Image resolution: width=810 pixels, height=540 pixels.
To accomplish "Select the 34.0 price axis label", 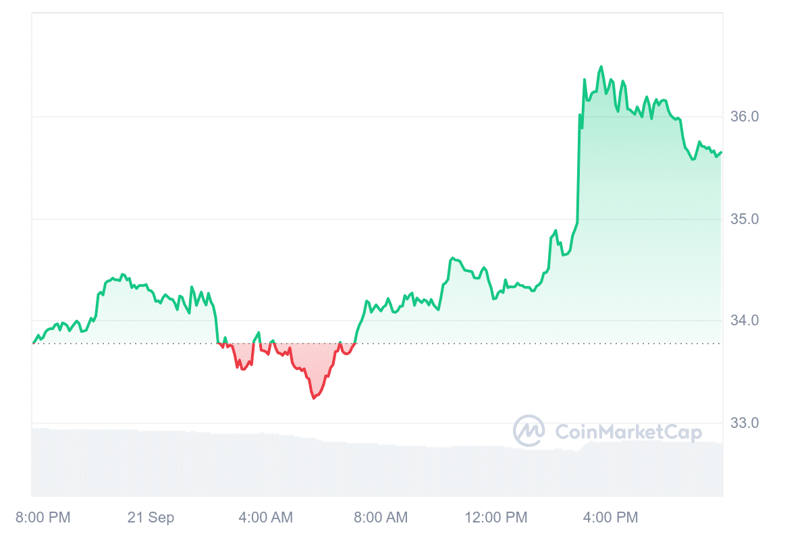I will [745, 321].
